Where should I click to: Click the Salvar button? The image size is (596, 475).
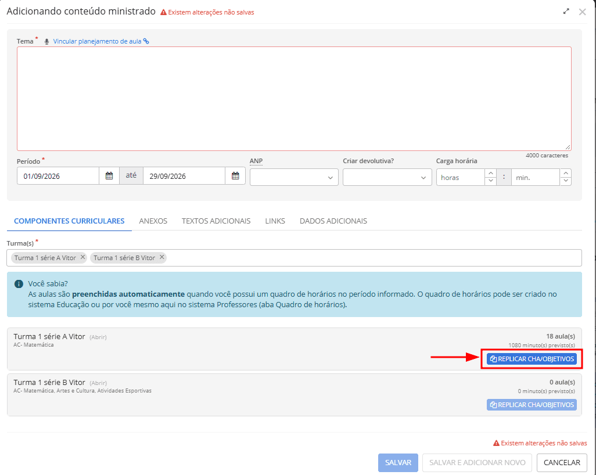tap(398, 463)
